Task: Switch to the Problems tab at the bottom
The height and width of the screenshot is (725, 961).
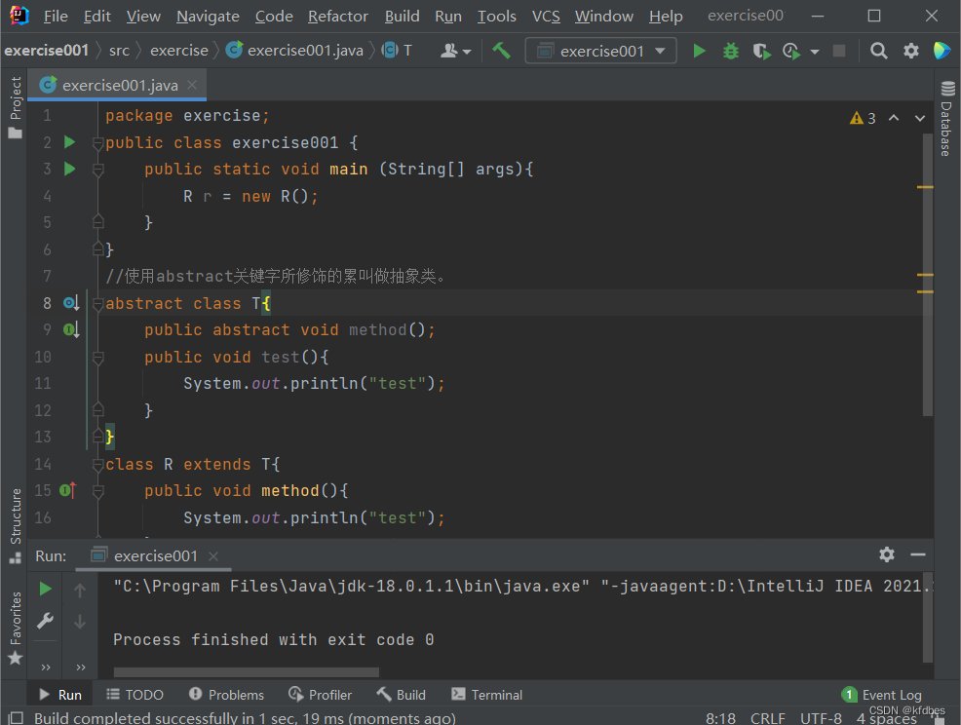Action: tap(226, 695)
